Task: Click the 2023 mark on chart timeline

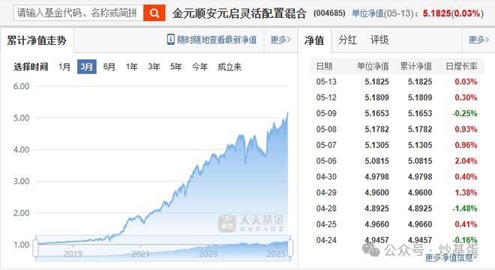Action: point(208,254)
